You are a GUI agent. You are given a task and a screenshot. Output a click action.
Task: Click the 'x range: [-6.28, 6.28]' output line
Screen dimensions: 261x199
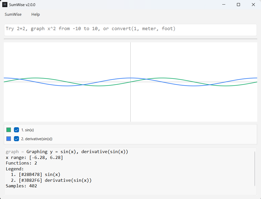point(34,157)
